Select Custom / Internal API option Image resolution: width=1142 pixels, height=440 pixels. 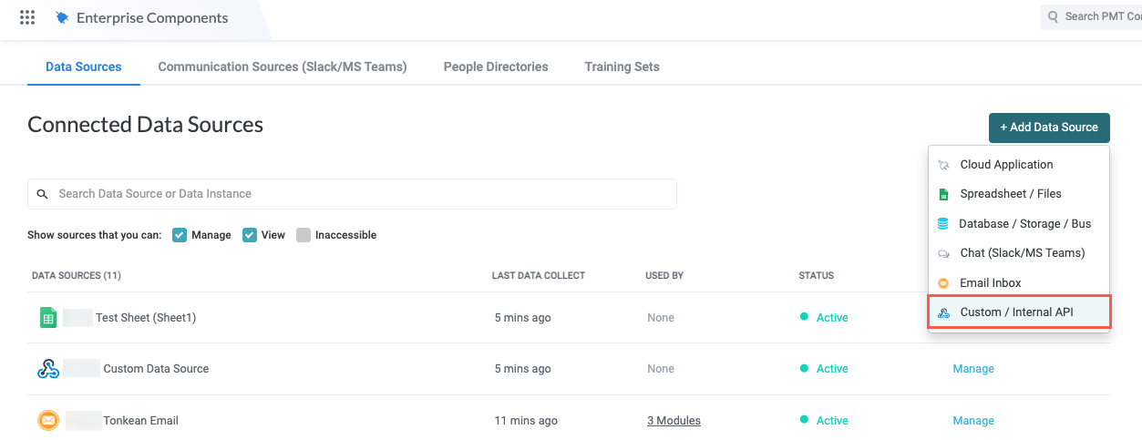coord(1016,312)
